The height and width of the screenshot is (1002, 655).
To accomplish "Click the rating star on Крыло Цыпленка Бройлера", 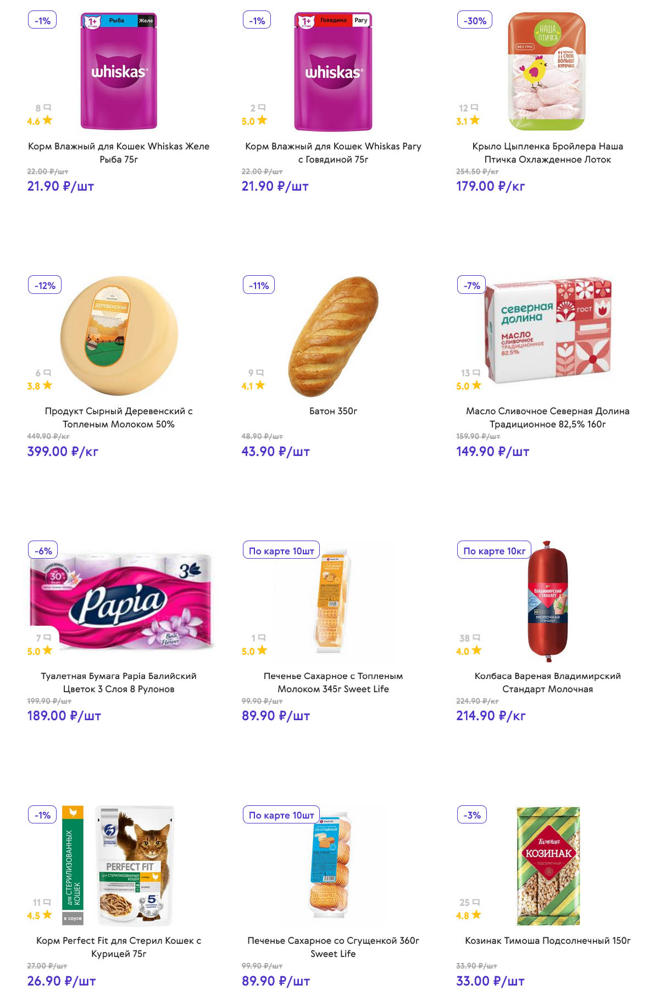I will coord(475,120).
